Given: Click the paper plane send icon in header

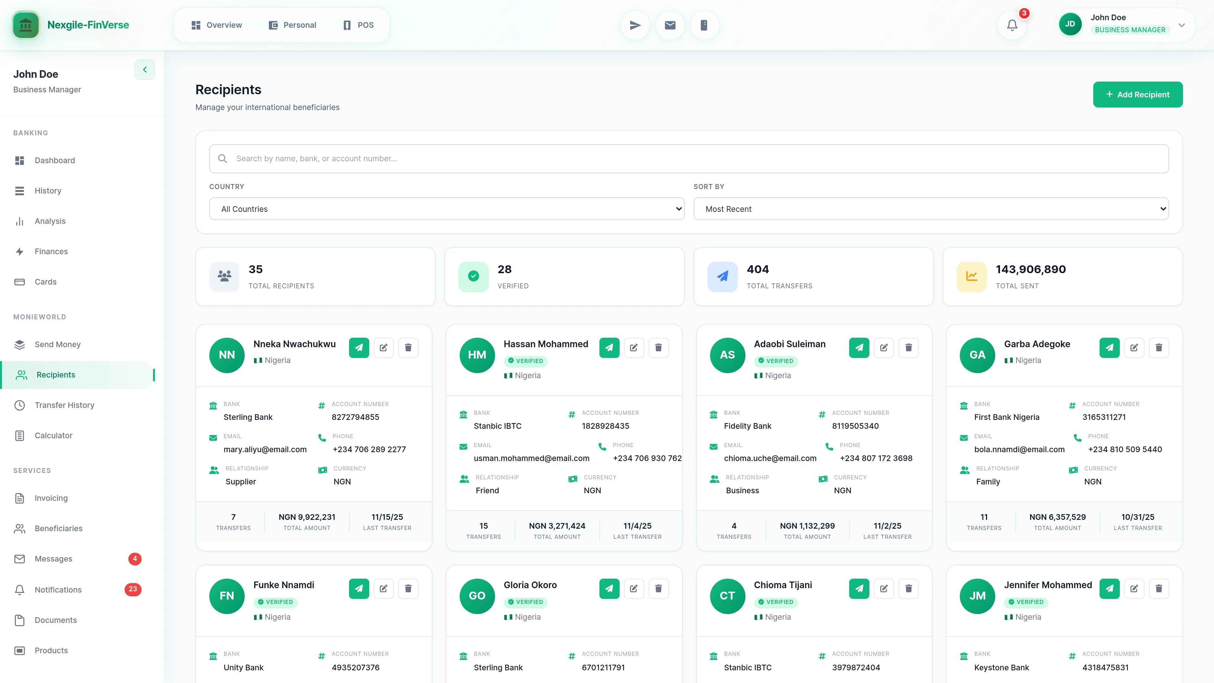Looking at the screenshot, I should point(635,25).
